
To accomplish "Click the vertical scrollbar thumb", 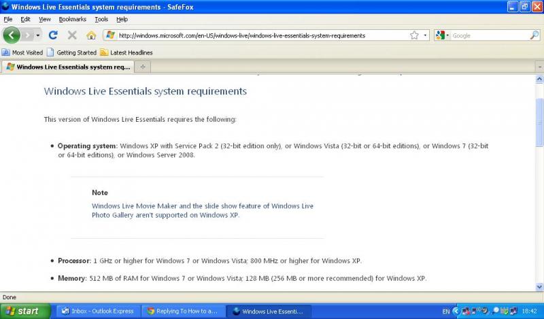I will (x=539, y=122).
